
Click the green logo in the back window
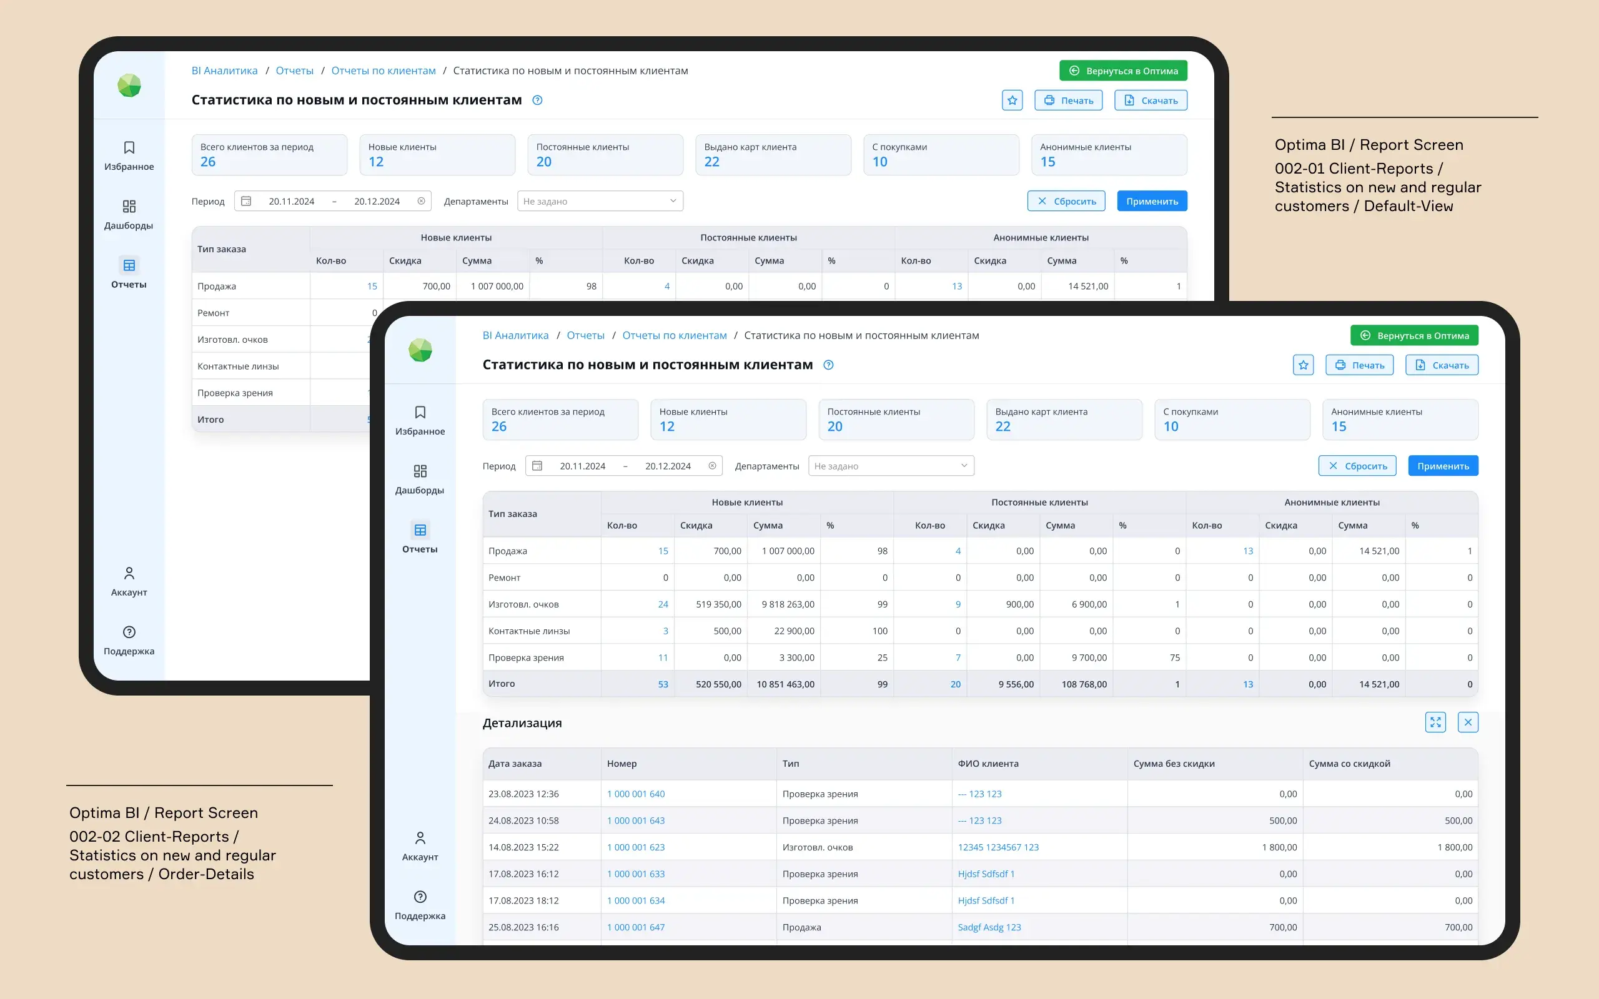pyautogui.click(x=129, y=86)
